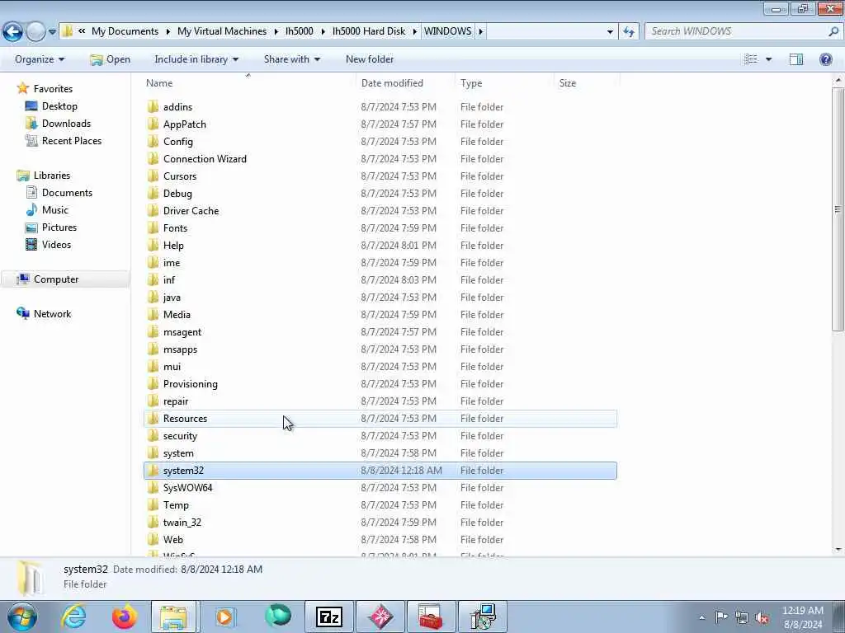The height and width of the screenshot is (633, 845).
Task: Click the Open toolbar button
Action: pyautogui.click(x=110, y=59)
